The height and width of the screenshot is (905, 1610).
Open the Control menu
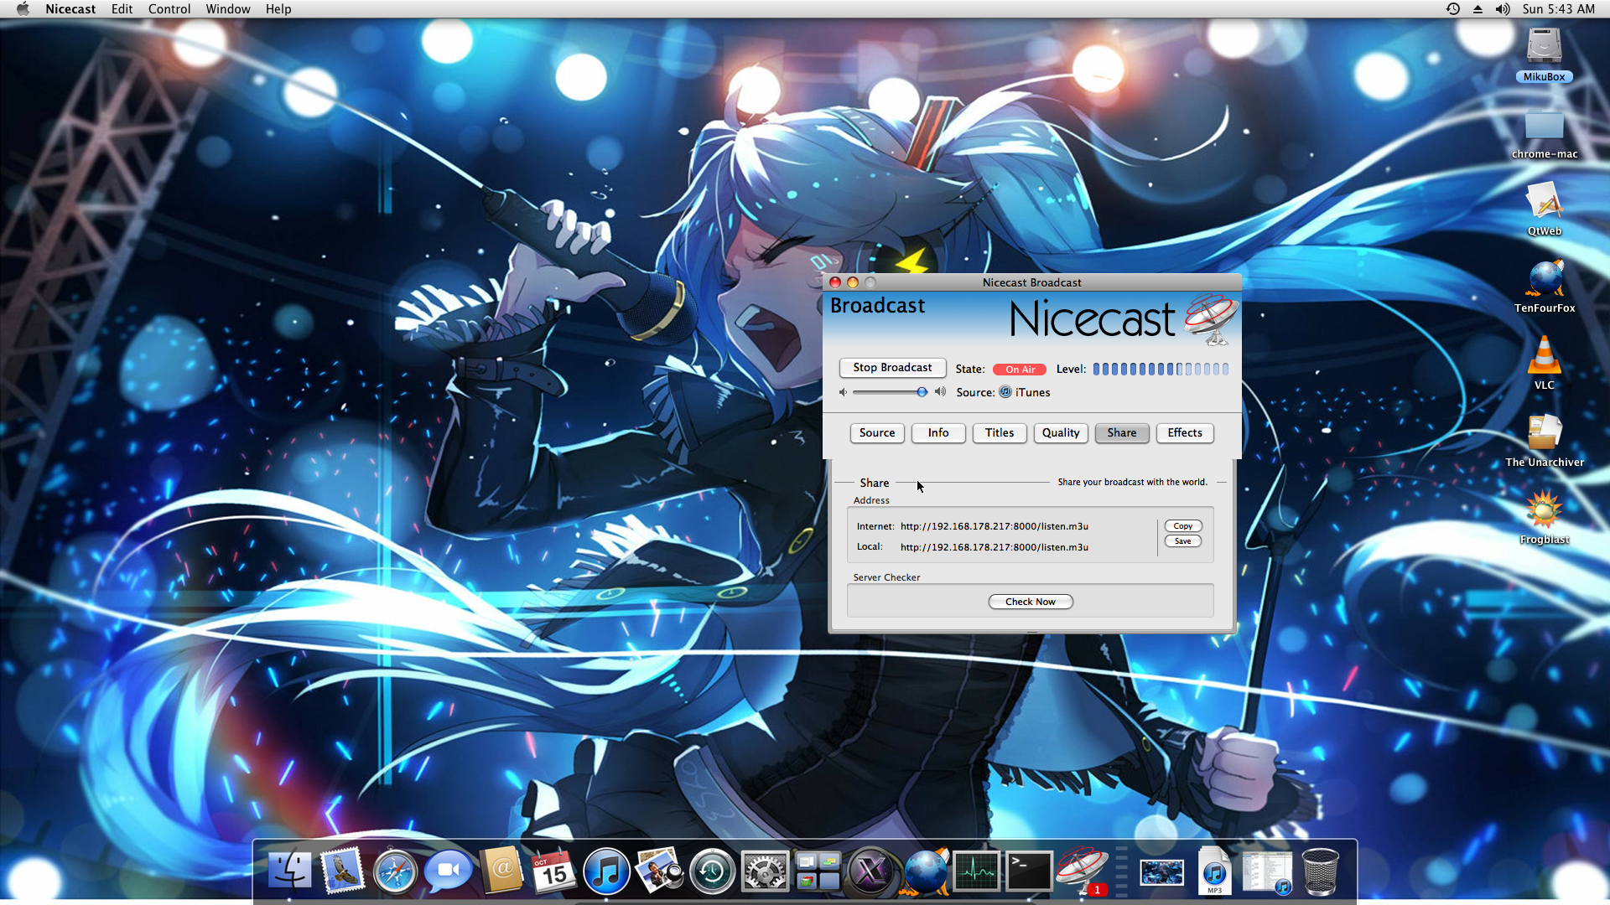[169, 9]
